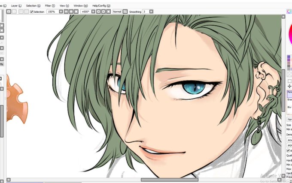Screen dimensions: 292x183
Task: Open the Window menu
Action: pyautogui.click(x=81, y=6)
